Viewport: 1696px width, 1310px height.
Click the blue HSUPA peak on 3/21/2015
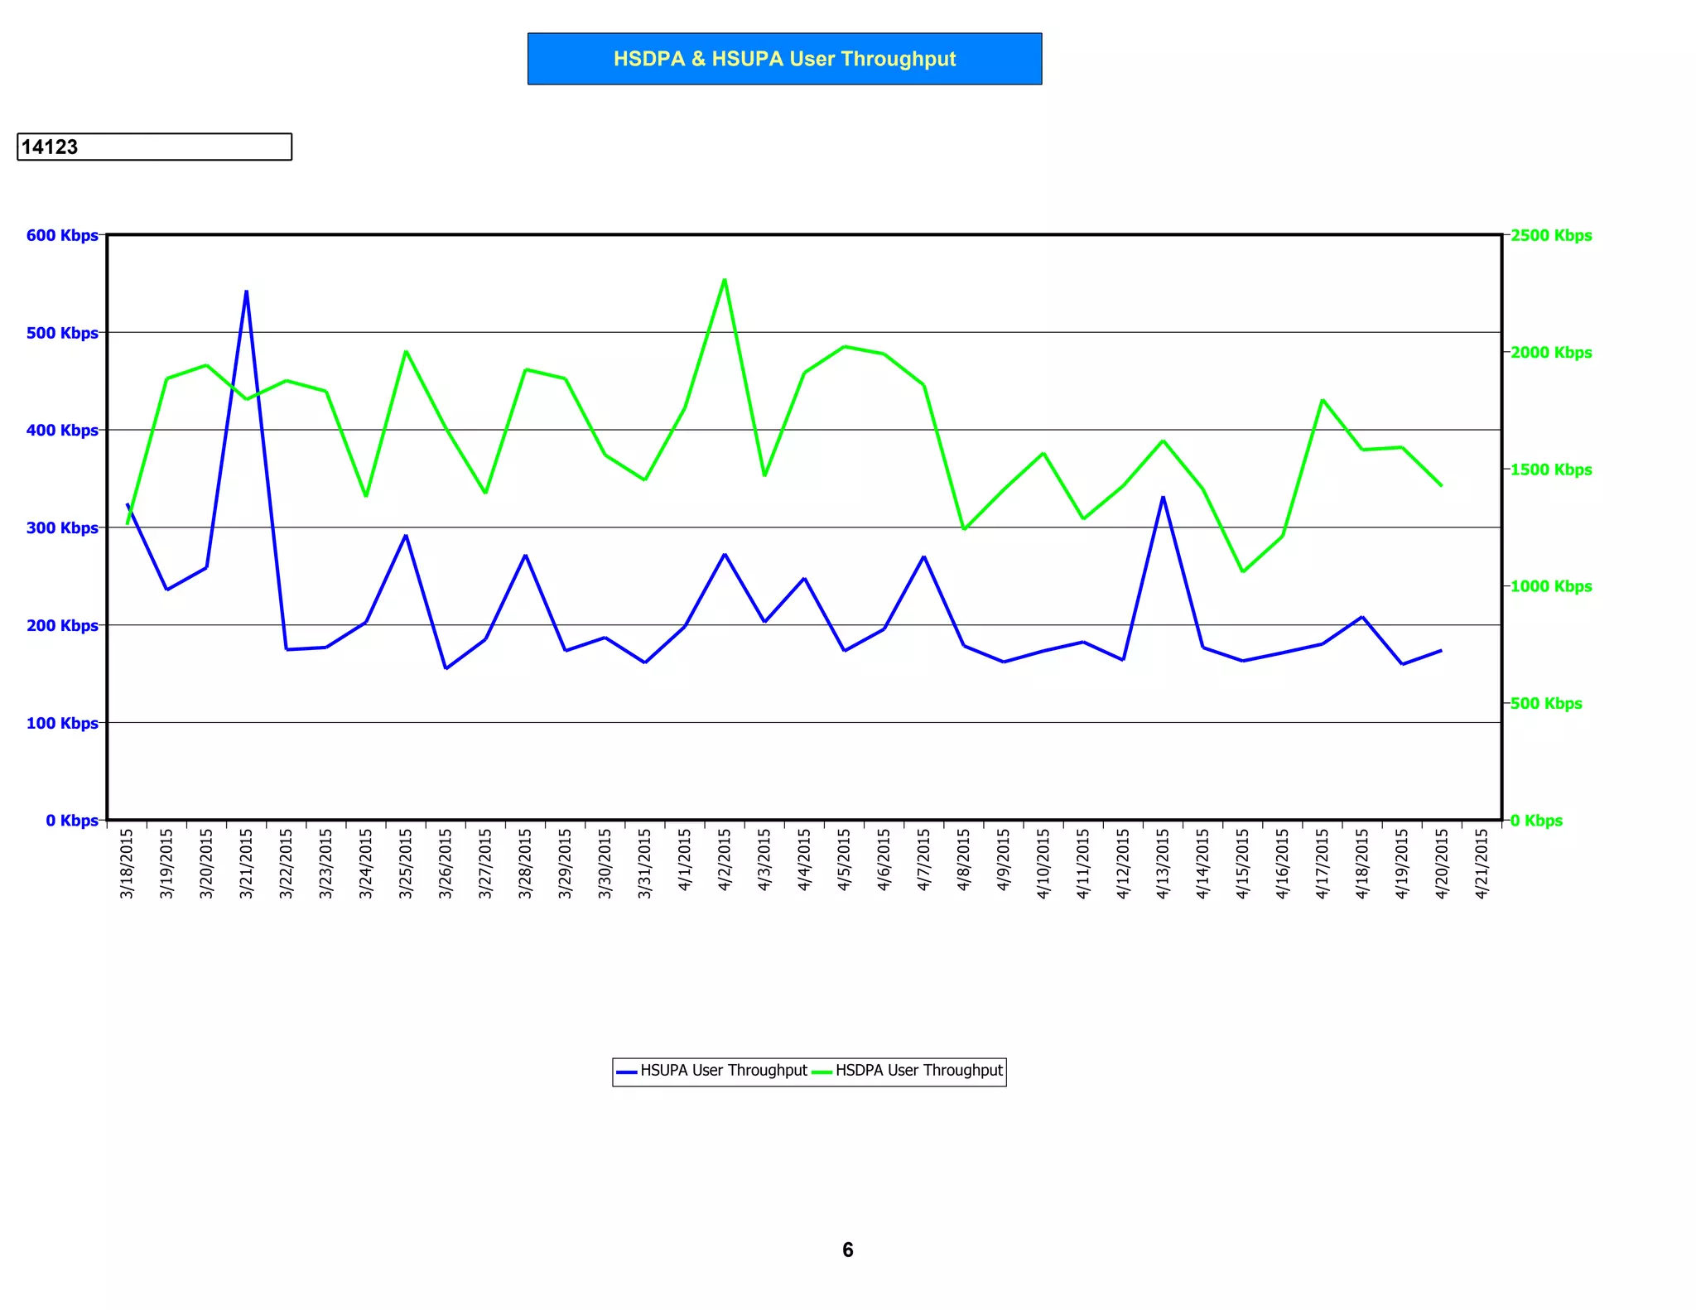[x=246, y=291]
